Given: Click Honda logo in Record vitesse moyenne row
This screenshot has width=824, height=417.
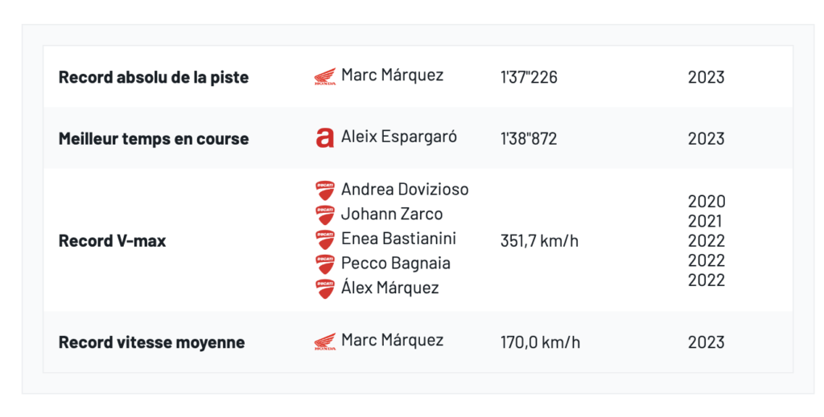Looking at the screenshot, I should pyautogui.click(x=325, y=341).
